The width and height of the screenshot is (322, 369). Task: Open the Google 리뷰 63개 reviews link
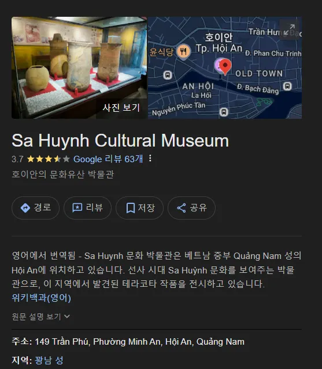coord(108,159)
